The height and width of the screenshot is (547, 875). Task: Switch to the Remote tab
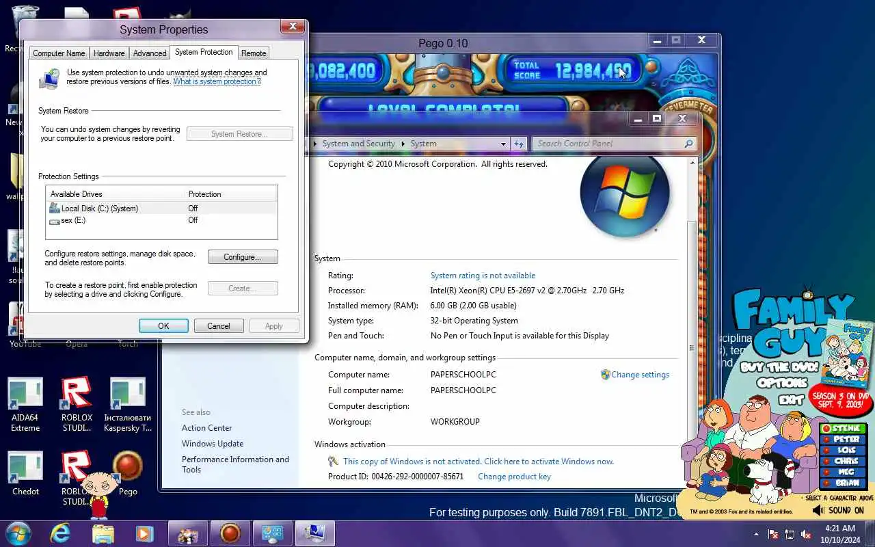[x=254, y=53]
